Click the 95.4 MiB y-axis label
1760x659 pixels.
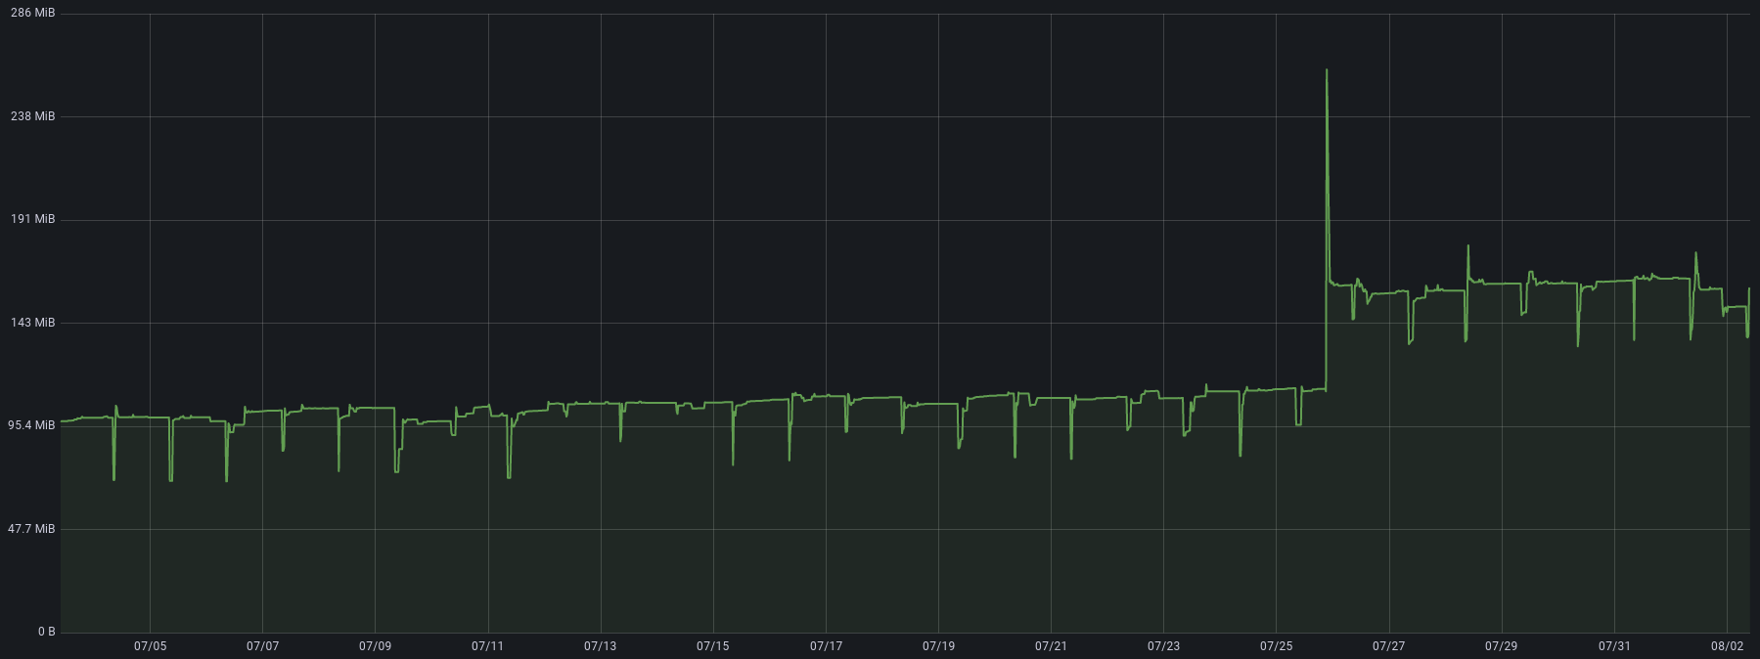tap(29, 425)
